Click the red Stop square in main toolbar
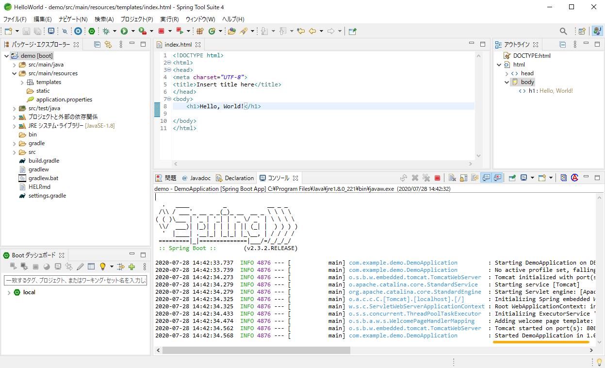The height and width of the screenshot is (368, 605). pos(162,31)
